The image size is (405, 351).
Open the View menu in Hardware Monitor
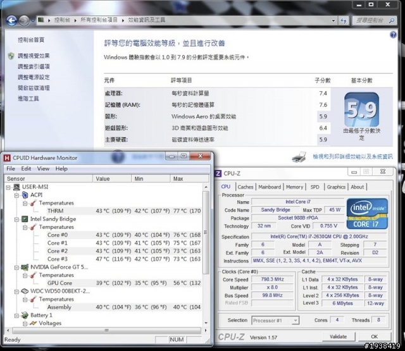pyautogui.click(x=43, y=168)
